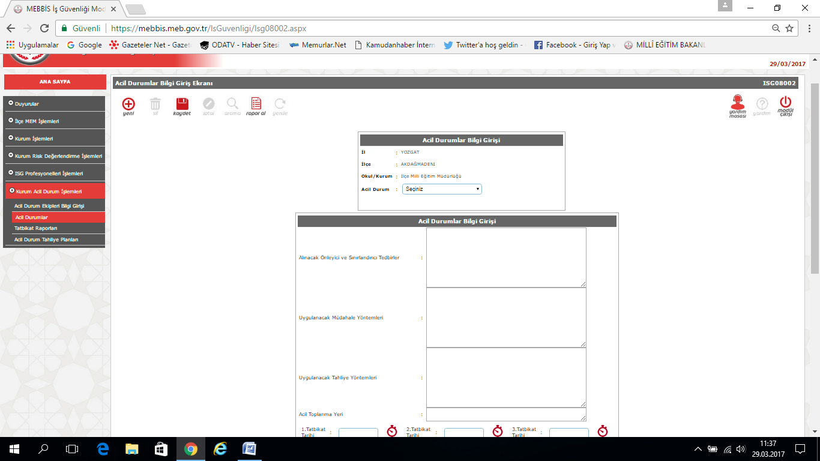The image size is (820, 461).
Task: Click the Alınacak Önleyici ve Sınırlandırıcı Tedbirler textbox
Action: coord(505,257)
